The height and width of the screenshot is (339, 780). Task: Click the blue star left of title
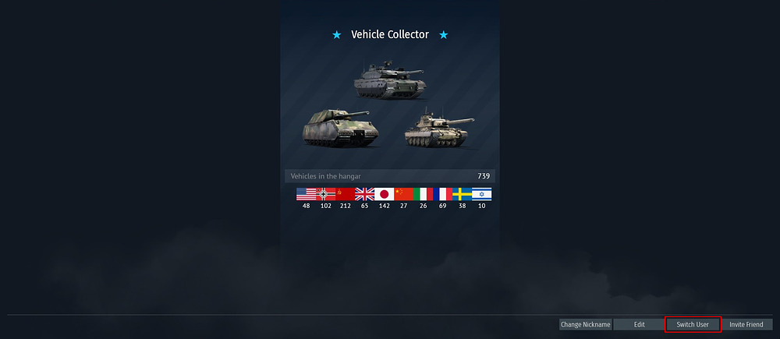(x=337, y=34)
